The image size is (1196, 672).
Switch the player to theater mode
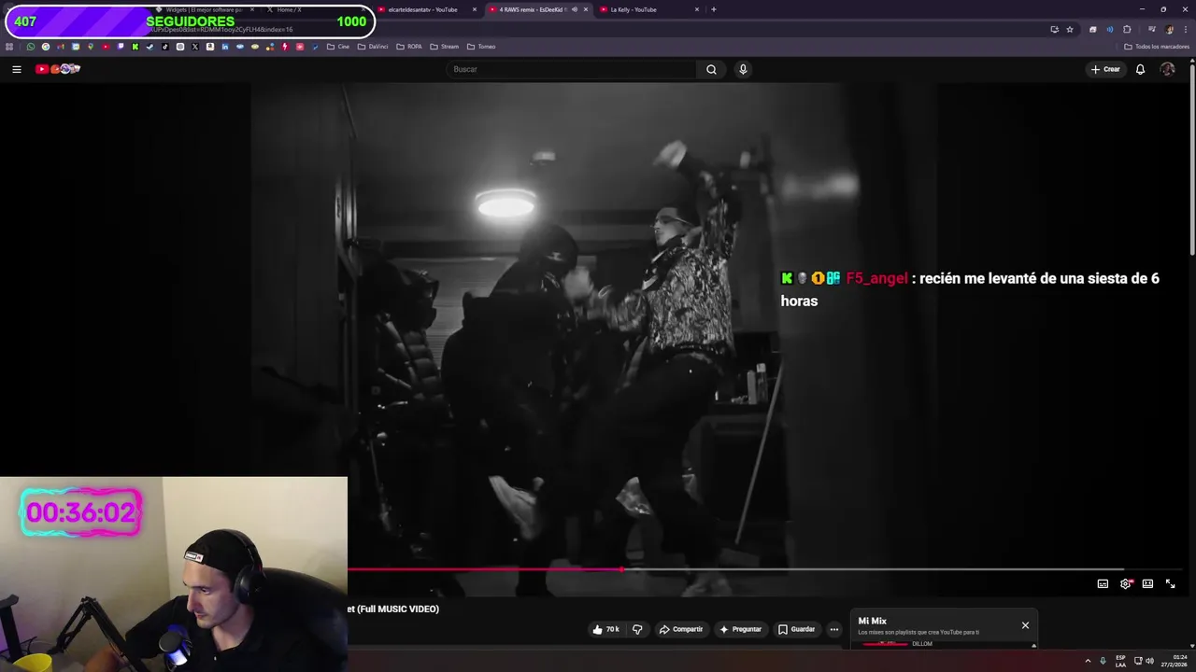1147,583
